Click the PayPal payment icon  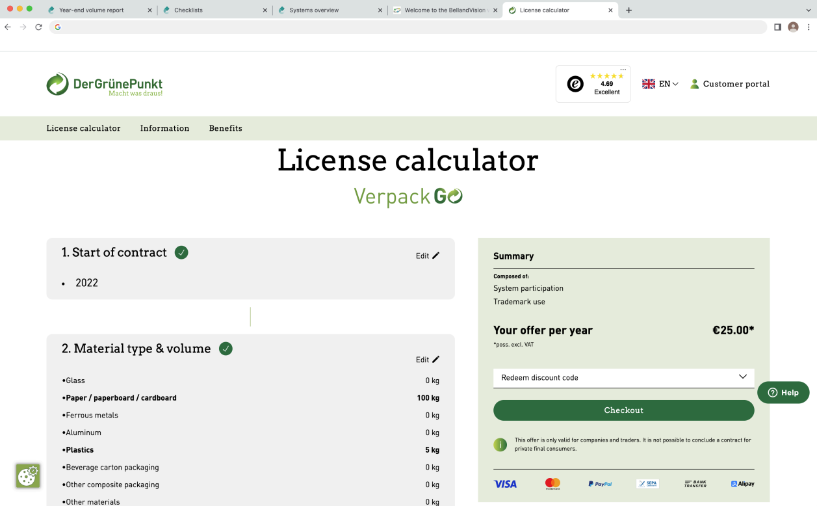pos(600,484)
